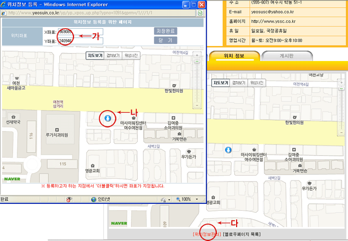Click the 여천역 삼거리 label on popup map
Image resolution: width=348 pixels, height=241 pixels.
click(58, 104)
